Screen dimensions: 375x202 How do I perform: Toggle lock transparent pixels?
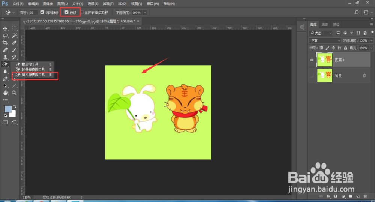click(321, 48)
